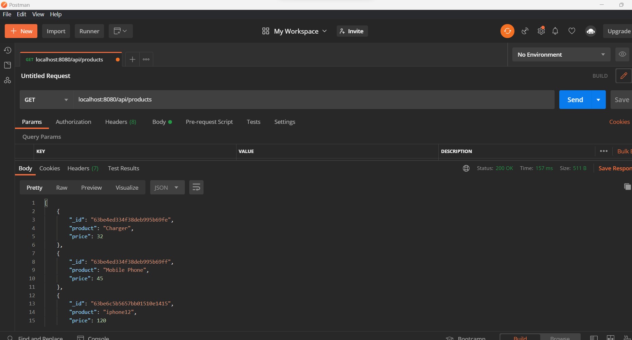Copy the response body with the copy icon
Screen dimensions: 632x340
coord(627,187)
